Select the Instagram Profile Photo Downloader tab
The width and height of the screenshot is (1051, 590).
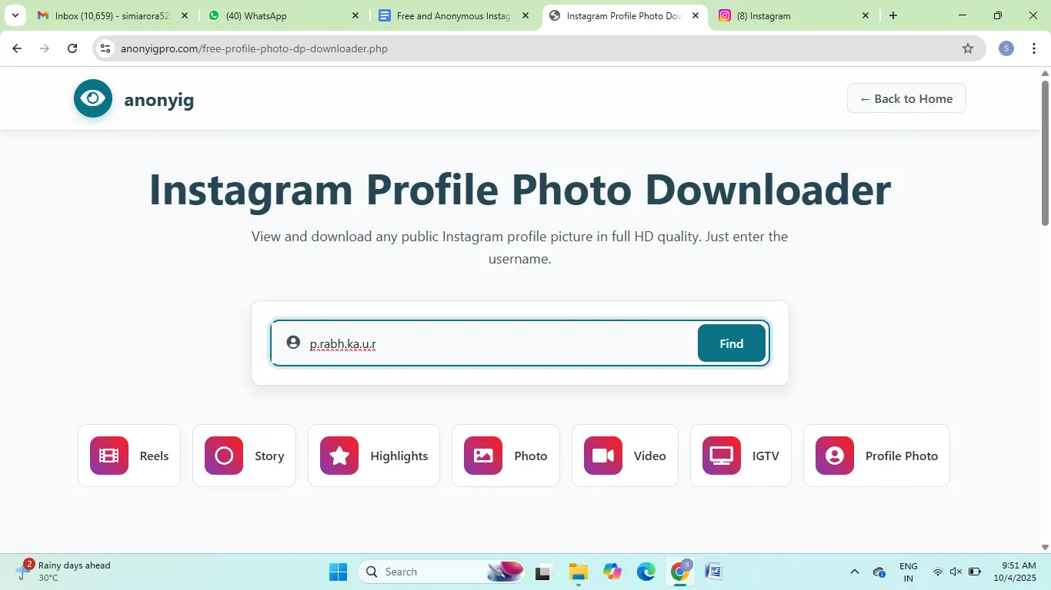click(623, 15)
